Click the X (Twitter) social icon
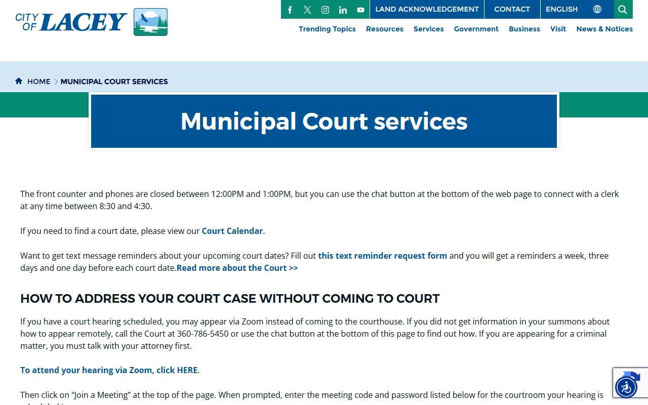The image size is (648, 405). tap(307, 10)
